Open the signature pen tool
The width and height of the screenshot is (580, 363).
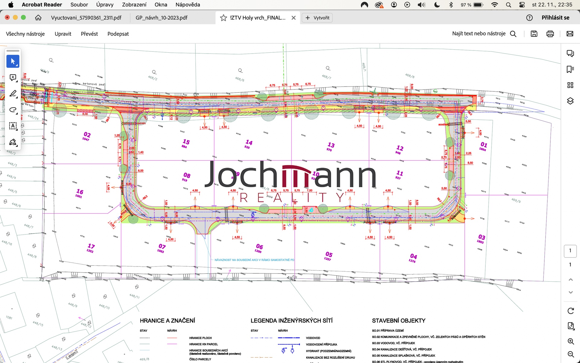tap(13, 142)
